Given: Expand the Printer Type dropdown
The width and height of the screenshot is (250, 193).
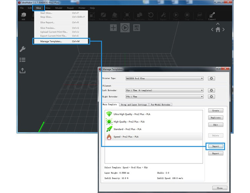Looking at the screenshot, I should click(x=164, y=78).
